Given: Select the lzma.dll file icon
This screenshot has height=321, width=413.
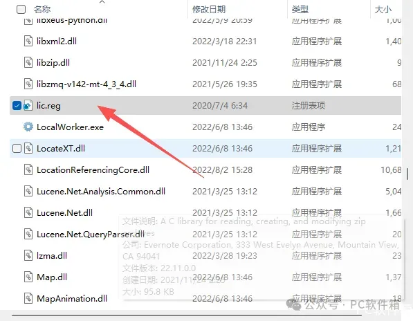Looking at the screenshot, I should (28, 255).
